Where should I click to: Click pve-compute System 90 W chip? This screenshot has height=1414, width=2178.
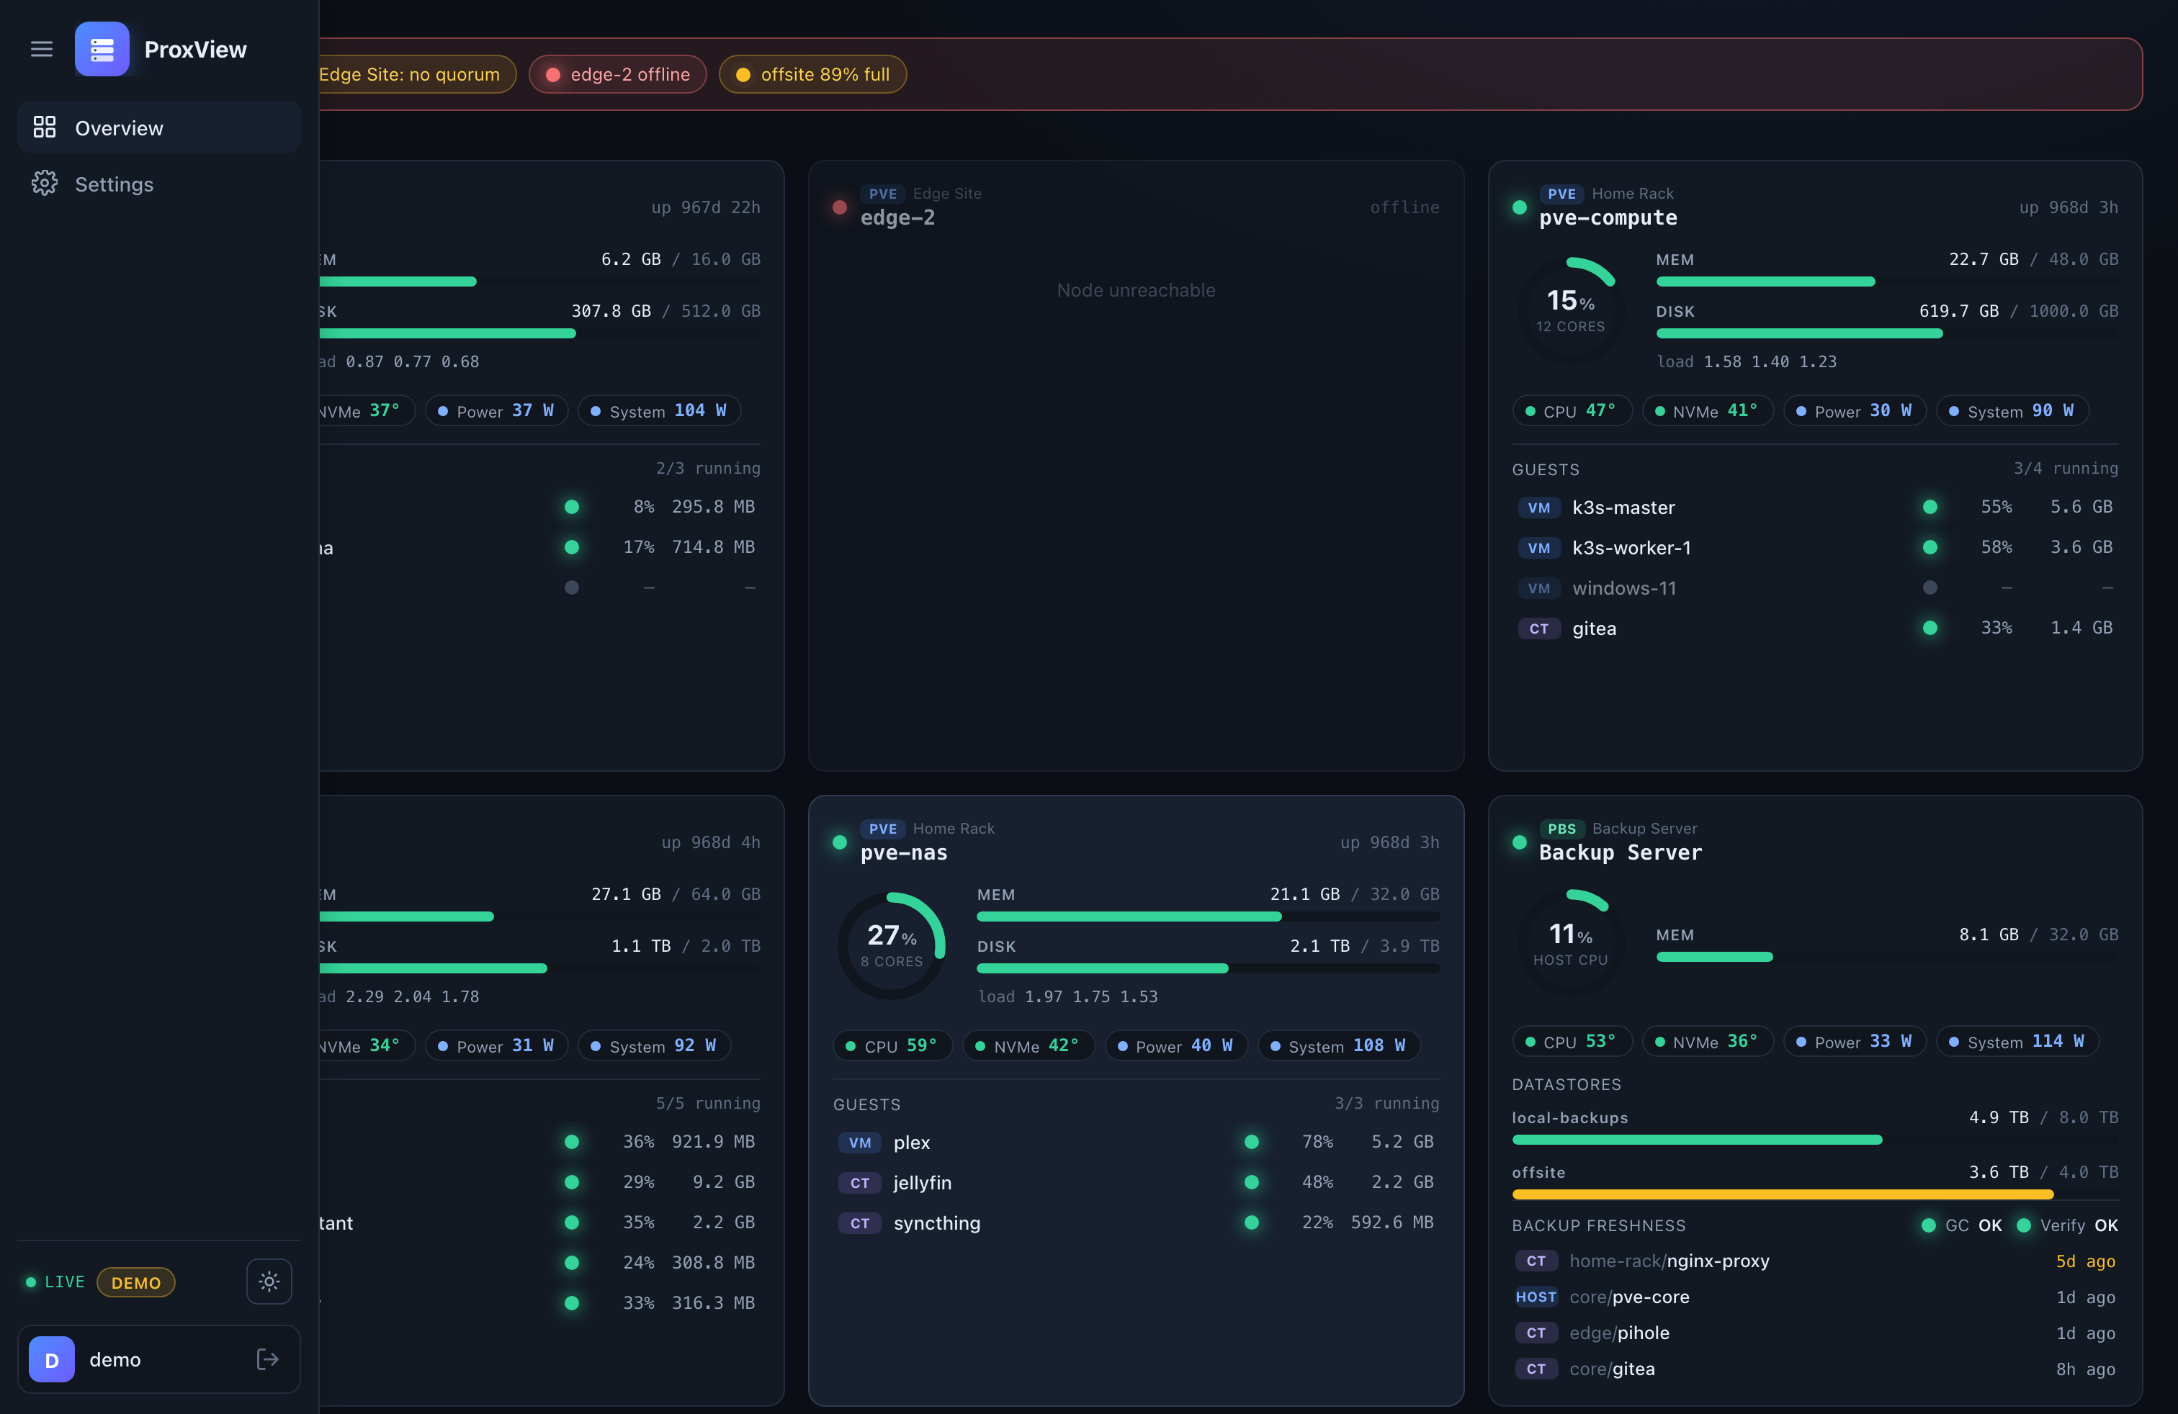pos(2013,410)
